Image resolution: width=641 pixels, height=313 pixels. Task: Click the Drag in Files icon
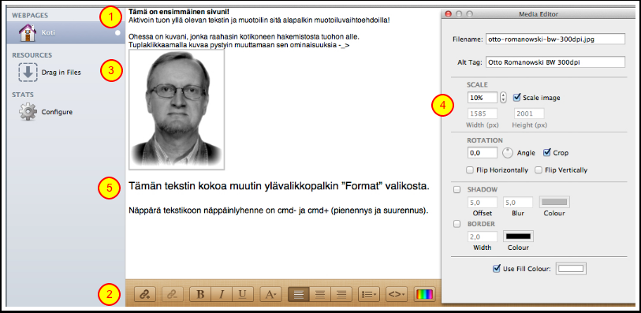pyautogui.click(x=28, y=73)
